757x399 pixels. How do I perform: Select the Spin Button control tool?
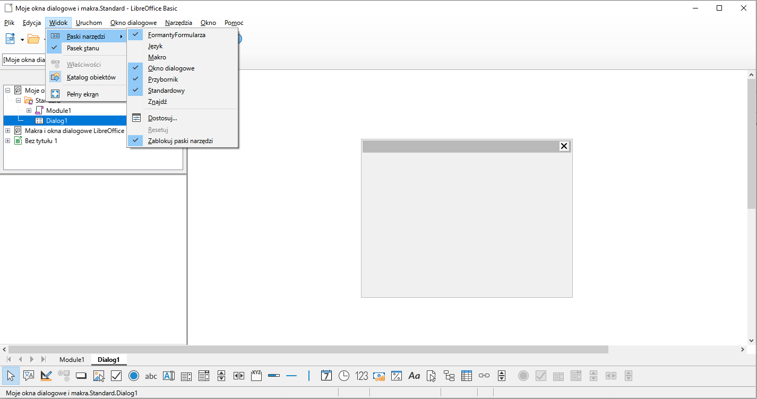coord(502,376)
